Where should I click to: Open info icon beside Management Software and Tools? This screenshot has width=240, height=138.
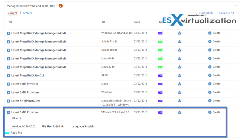61,6
